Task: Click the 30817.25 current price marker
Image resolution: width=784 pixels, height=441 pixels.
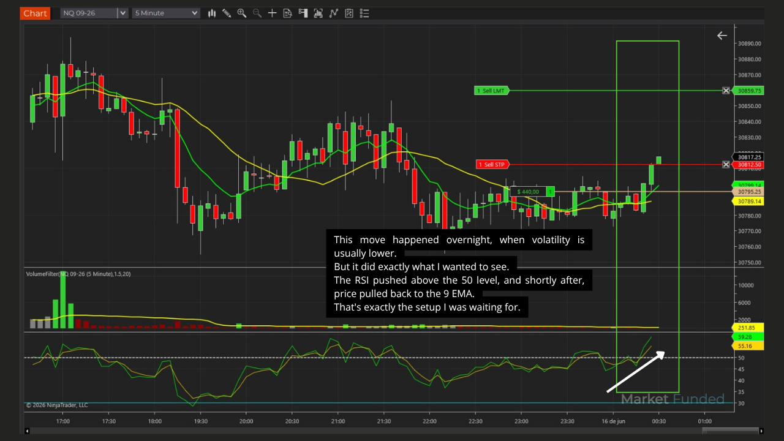Action: (x=747, y=157)
